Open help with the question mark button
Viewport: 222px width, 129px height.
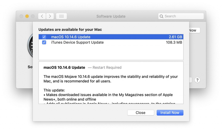click(197, 80)
